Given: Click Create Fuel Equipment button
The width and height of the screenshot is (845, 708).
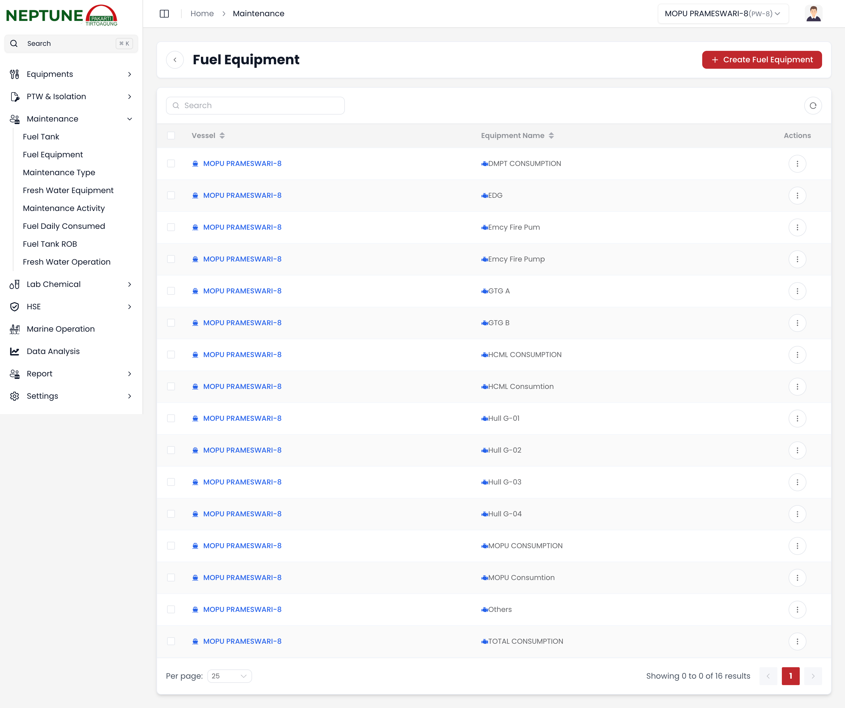Looking at the screenshot, I should [762, 60].
